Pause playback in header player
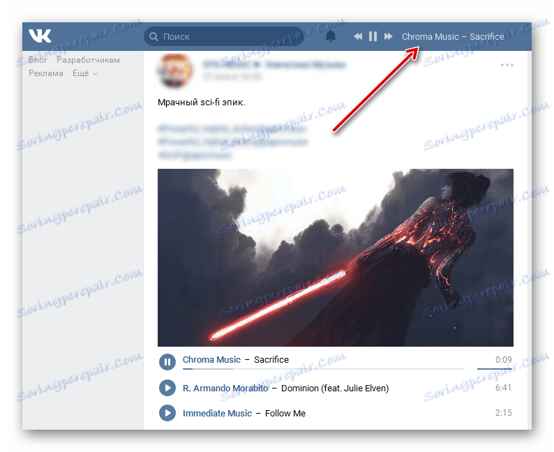Image resolution: width=554 pixels, height=452 pixels. [x=373, y=36]
